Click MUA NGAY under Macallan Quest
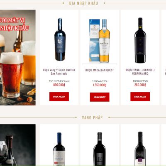166x166 pixels. pyautogui.click(x=100, y=97)
